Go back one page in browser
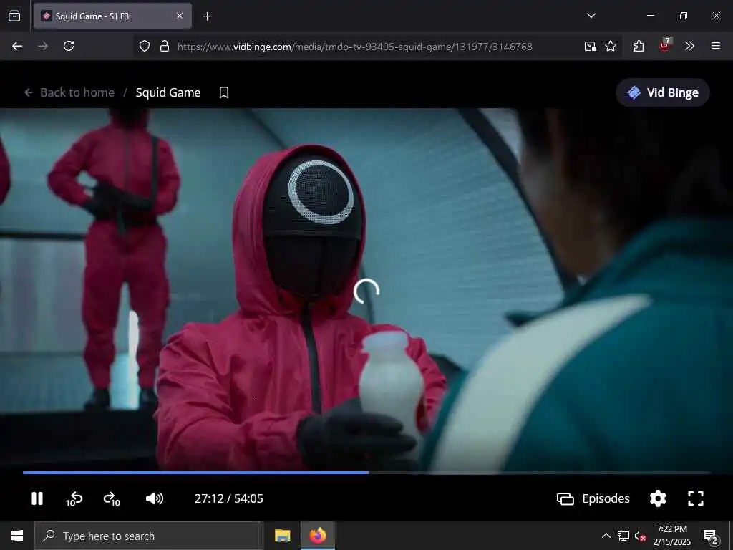The width and height of the screenshot is (733, 550). click(x=17, y=46)
